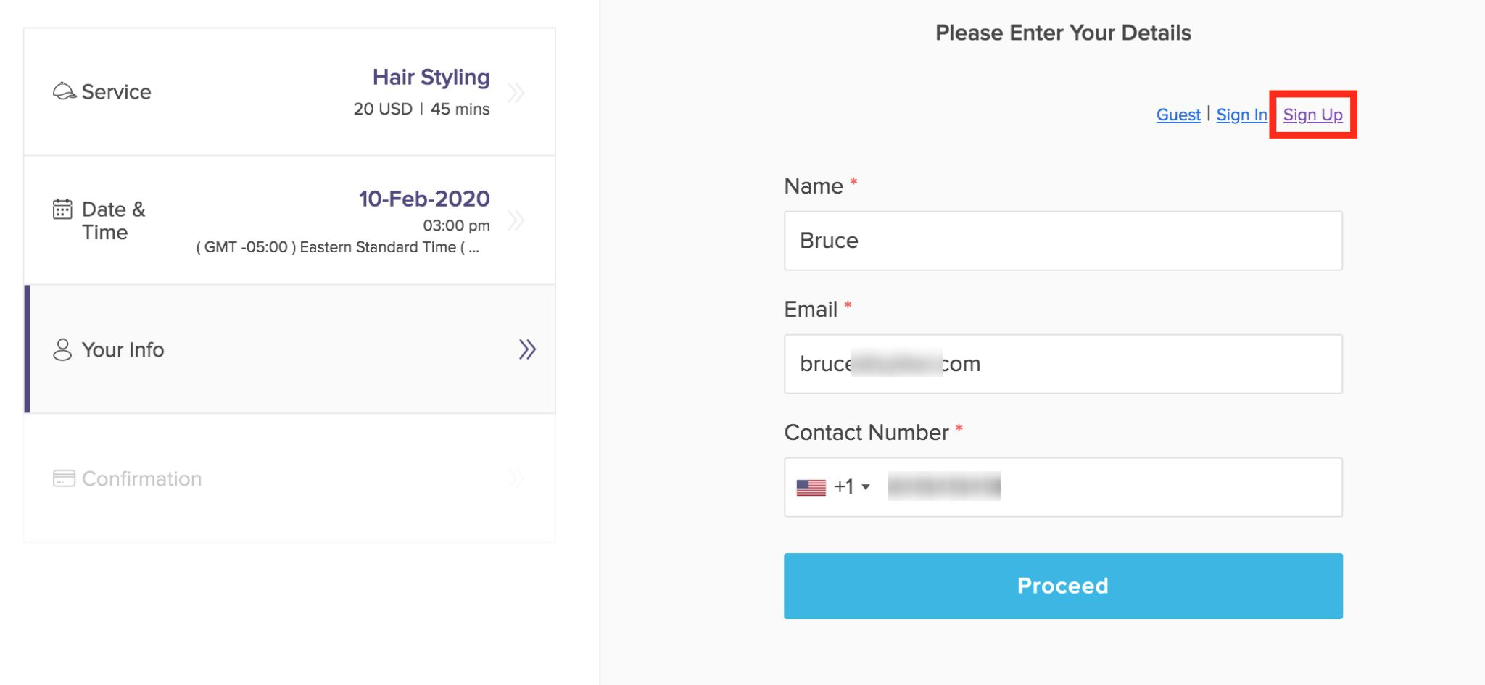
Task: Click the Name input field
Action: click(x=1063, y=241)
